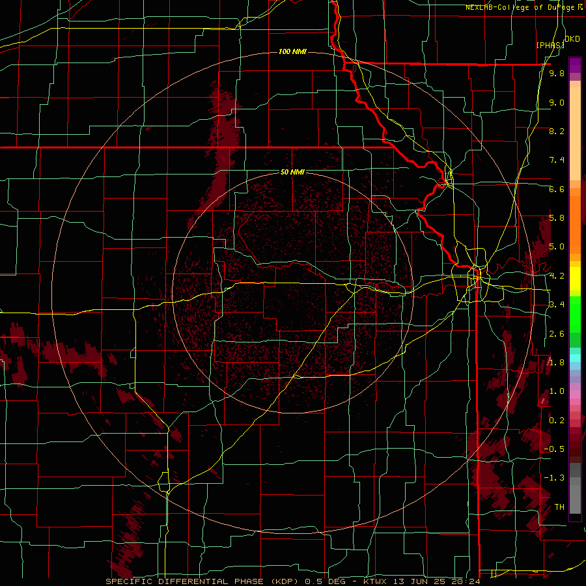Select the pink segment of the color scale
Screen dimensions: 586x586
pos(575,395)
